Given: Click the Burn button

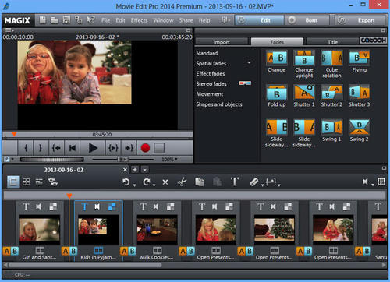Looking at the screenshot, I should 307,20.
